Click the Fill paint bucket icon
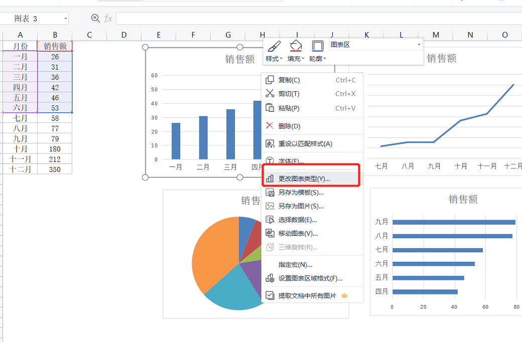This screenshot has height=342, width=522. pos(296,46)
